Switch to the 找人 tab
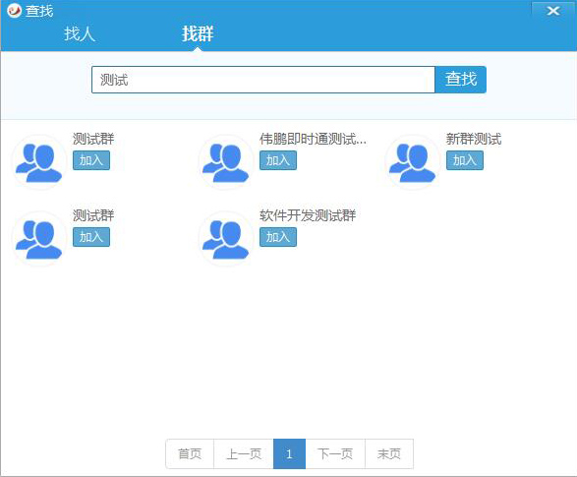 (x=80, y=33)
